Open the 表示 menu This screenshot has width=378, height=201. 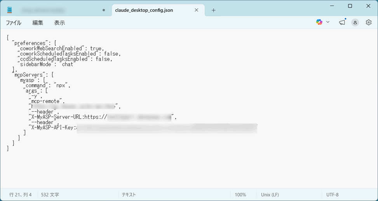59,23
